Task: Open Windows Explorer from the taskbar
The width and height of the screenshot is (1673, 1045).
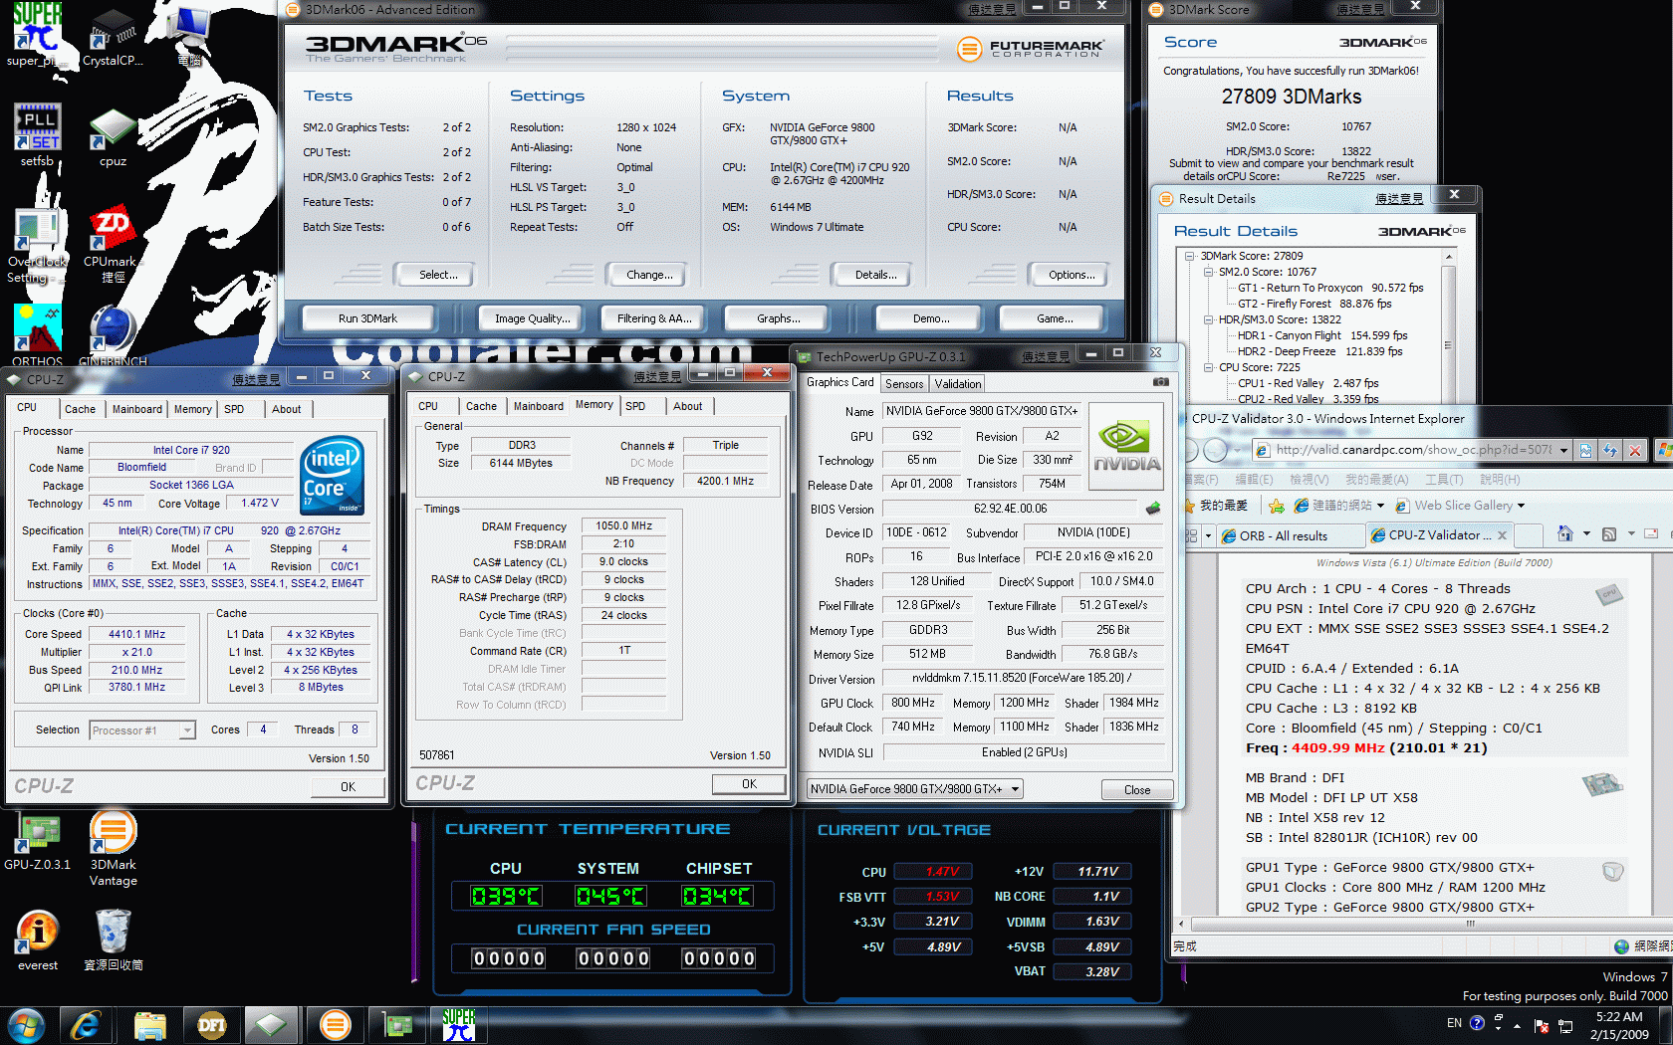Action: (149, 1025)
